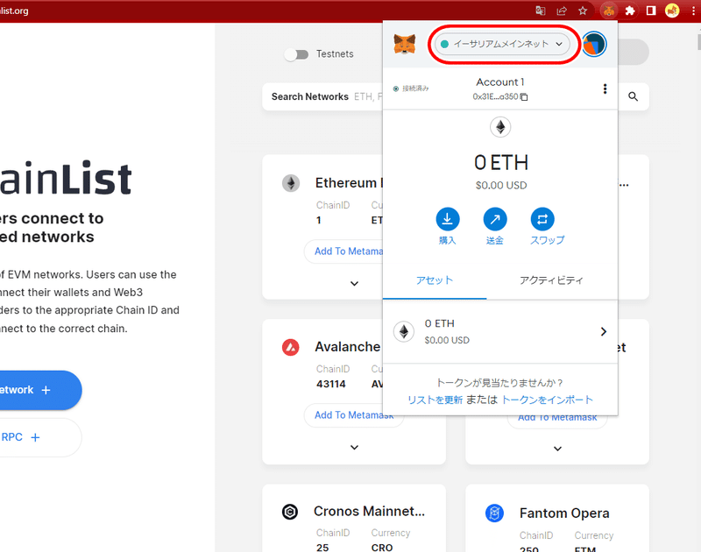701x552 pixels.
Task: Click the Fantom Opera card title
Action: (x=564, y=513)
